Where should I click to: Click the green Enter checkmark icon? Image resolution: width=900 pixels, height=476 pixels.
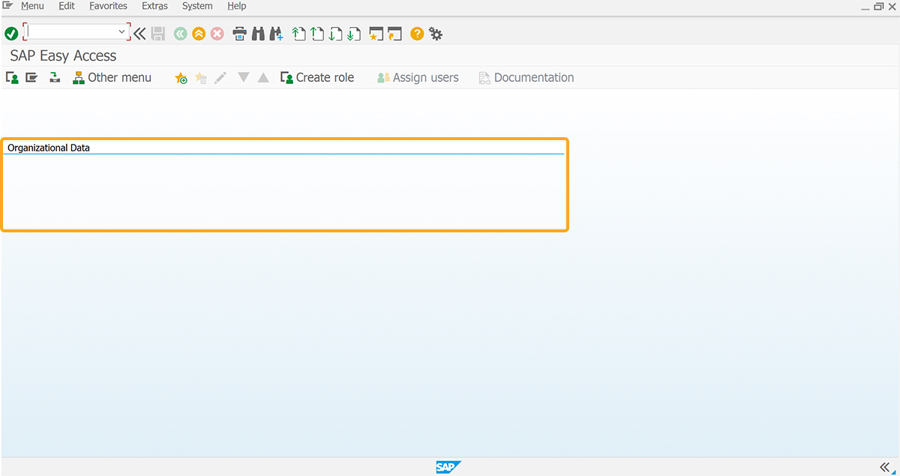click(11, 34)
